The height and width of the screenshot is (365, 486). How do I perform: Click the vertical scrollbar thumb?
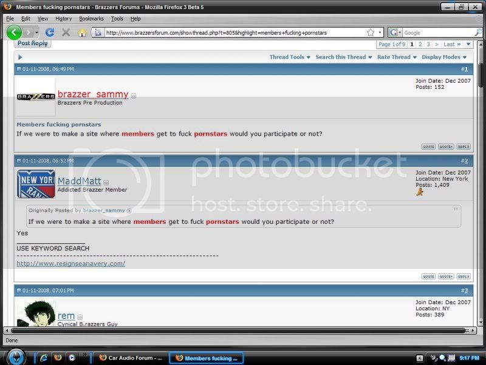pos(481,74)
